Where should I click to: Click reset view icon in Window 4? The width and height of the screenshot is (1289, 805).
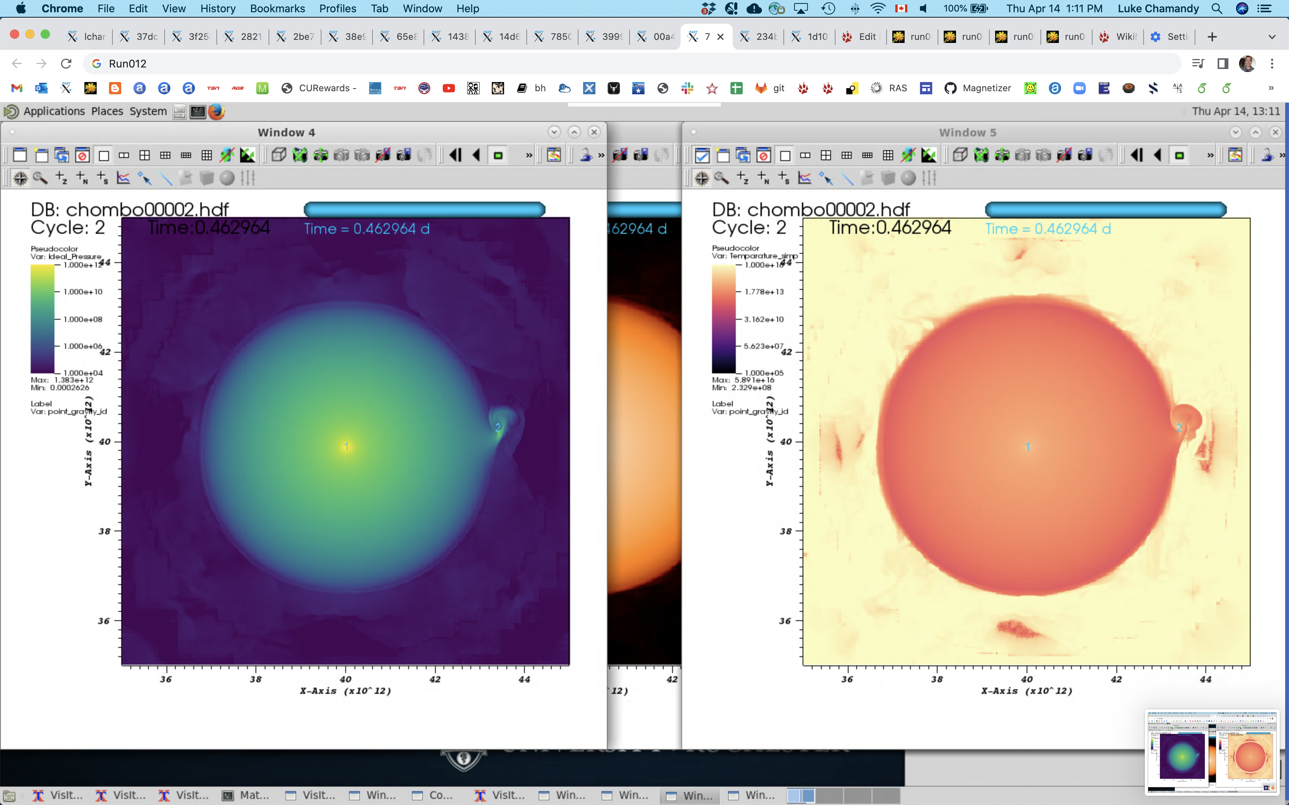pos(300,155)
